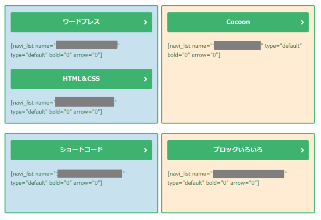Click the gray masked name under ショートコード
Screen dimensions: 321x220
pos(89,174)
